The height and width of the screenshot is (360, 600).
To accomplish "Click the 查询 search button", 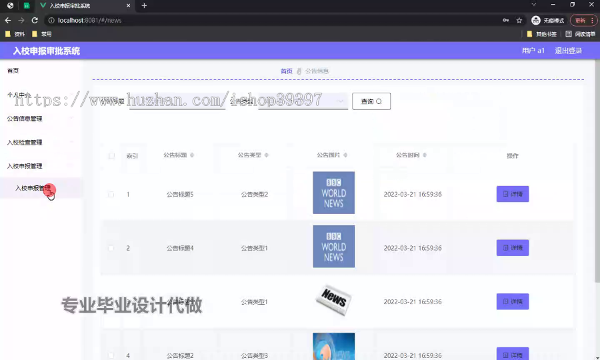I will pyautogui.click(x=371, y=101).
